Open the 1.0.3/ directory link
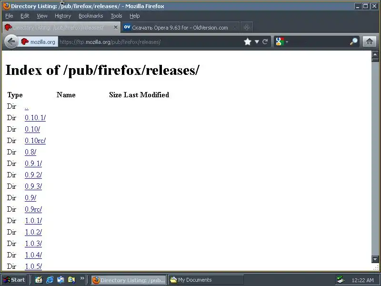 (33, 244)
